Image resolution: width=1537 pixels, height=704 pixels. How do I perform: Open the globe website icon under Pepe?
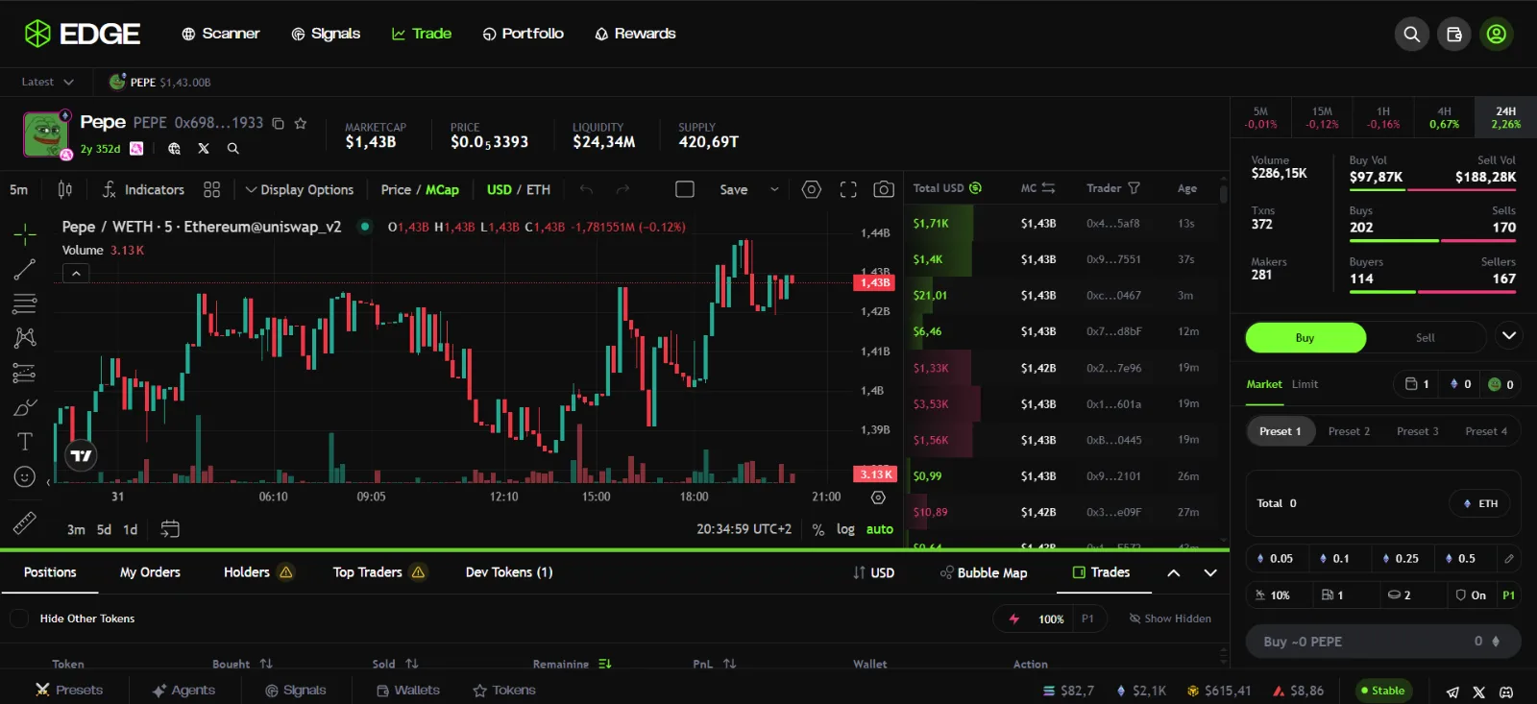(x=174, y=149)
